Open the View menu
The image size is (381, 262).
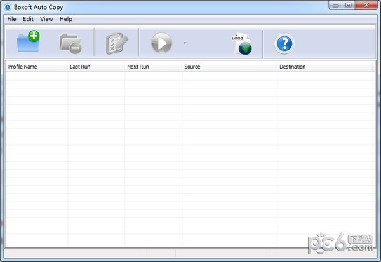pos(46,19)
